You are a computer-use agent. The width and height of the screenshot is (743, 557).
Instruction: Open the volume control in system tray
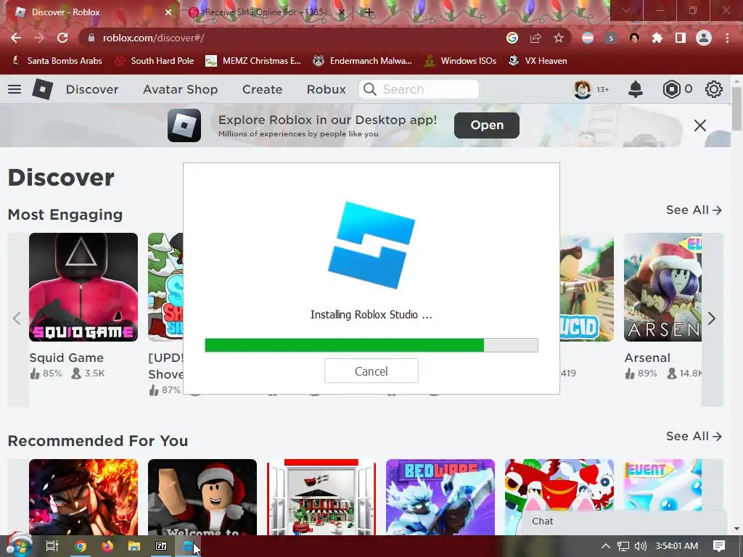pyautogui.click(x=640, y=546)
